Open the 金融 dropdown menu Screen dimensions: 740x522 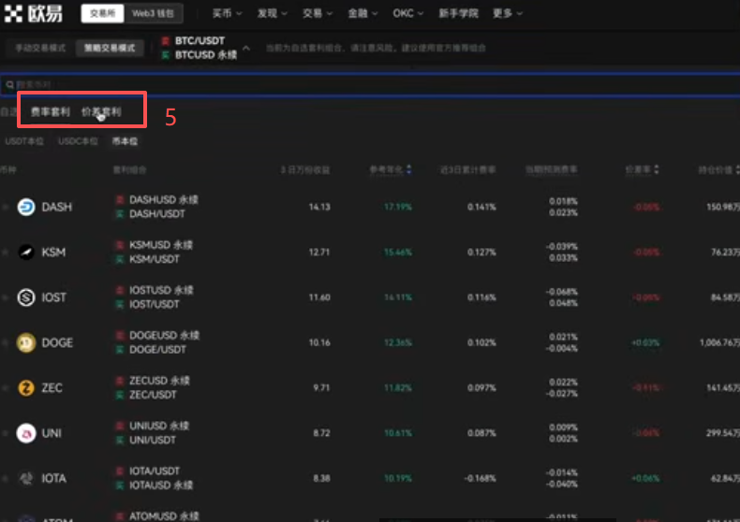tap(363, 14)
